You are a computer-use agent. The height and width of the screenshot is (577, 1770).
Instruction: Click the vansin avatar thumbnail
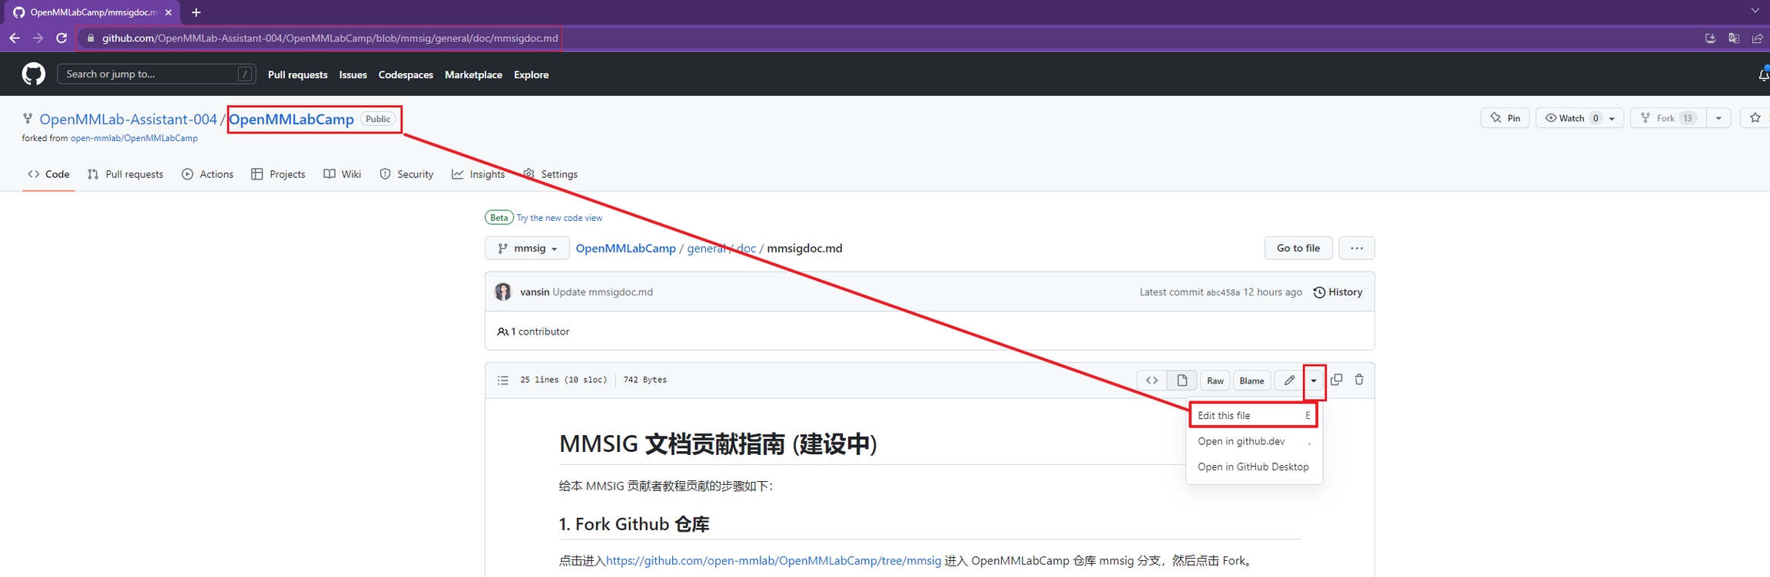[x=503, y=292]
